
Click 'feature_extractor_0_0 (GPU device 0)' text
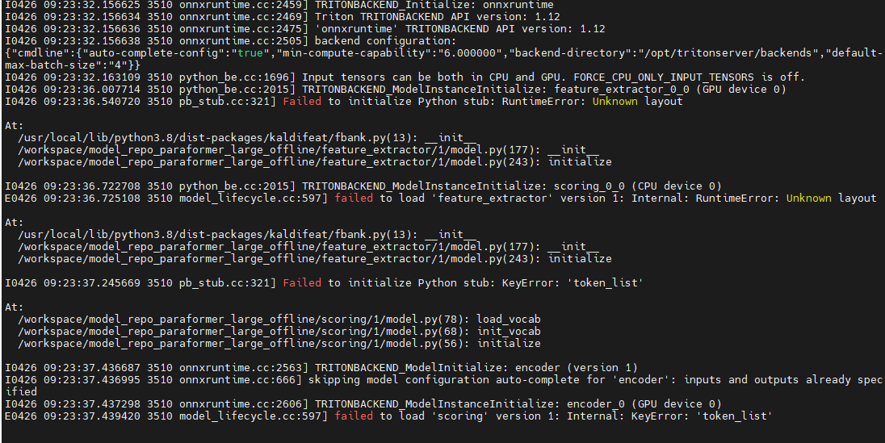[x=670, y=89]
